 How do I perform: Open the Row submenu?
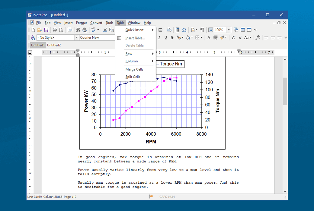pyautogui.click(x=136, y=54)
